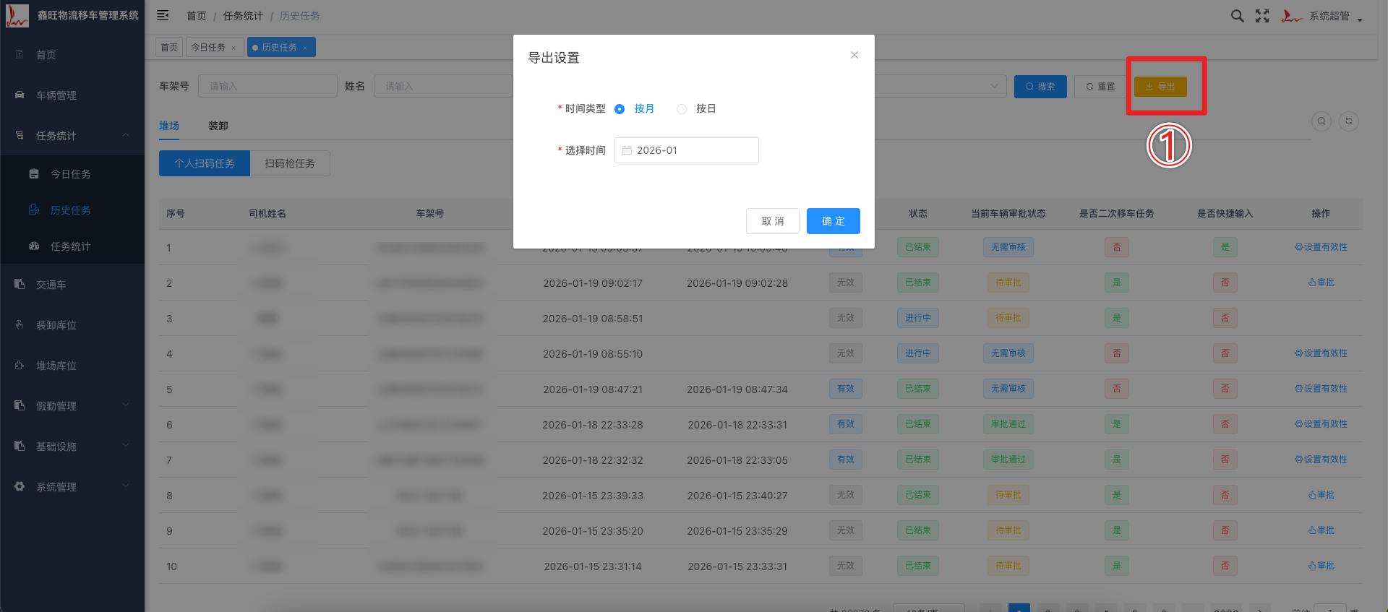Screen dimensions: 1388x612
Task: Click the circular search toggle icon
Action: coord(1321,121)
